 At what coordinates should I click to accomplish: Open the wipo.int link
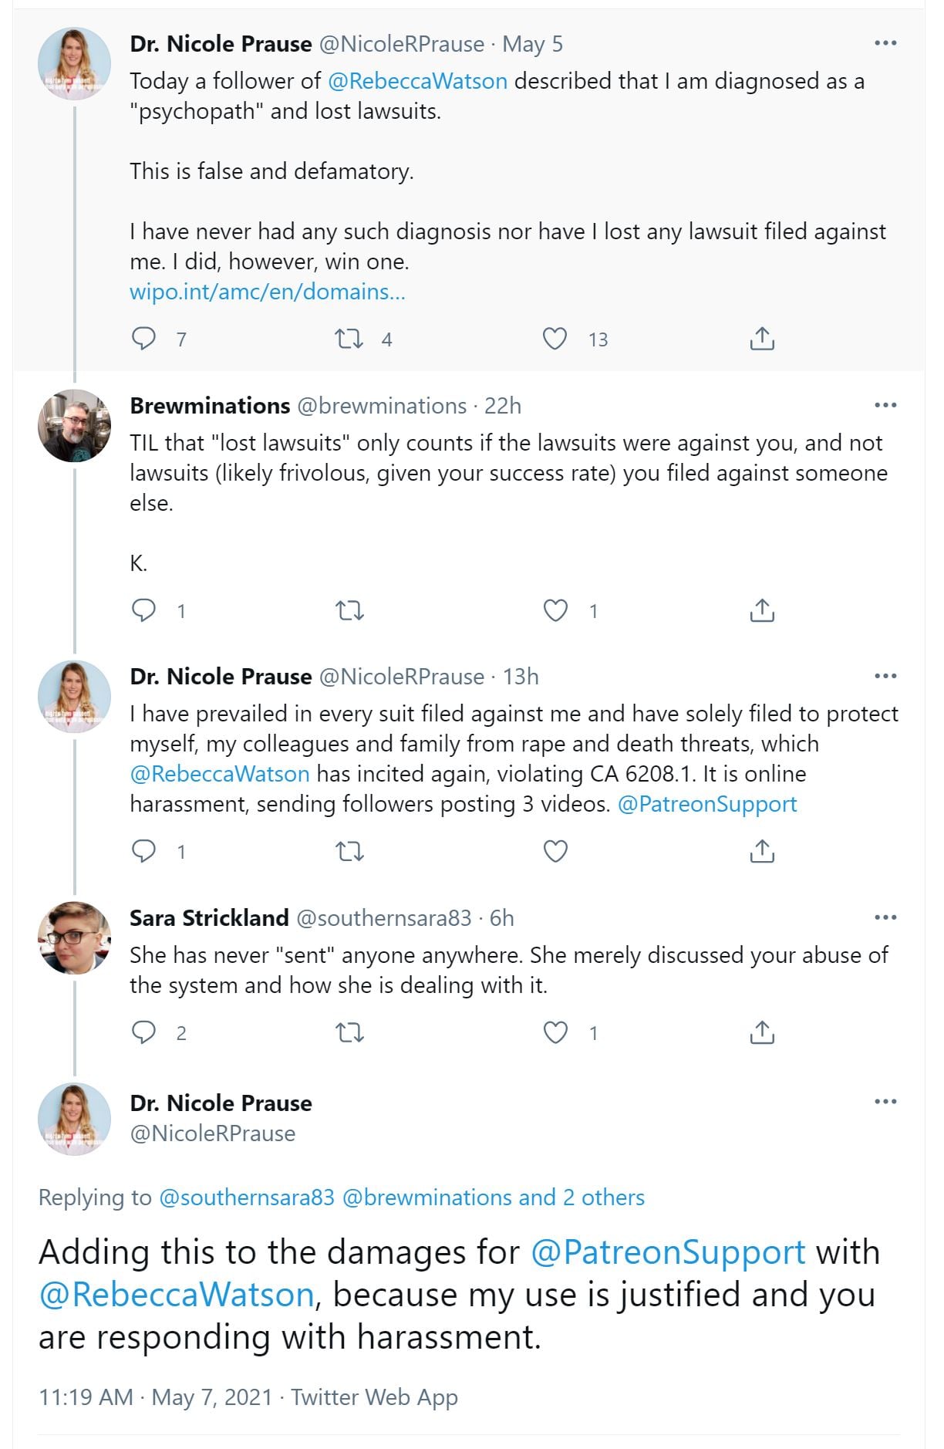tap(267, 292)
